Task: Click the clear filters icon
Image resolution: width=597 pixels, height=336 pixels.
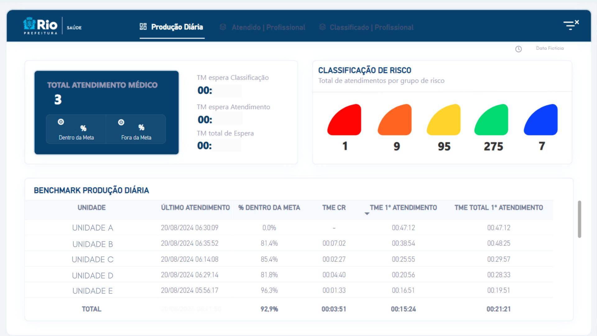Action: [571, 25]
